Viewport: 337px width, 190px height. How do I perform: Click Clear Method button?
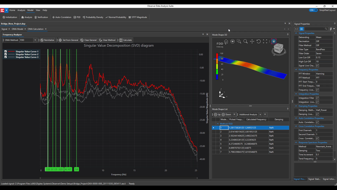(107, 40)
